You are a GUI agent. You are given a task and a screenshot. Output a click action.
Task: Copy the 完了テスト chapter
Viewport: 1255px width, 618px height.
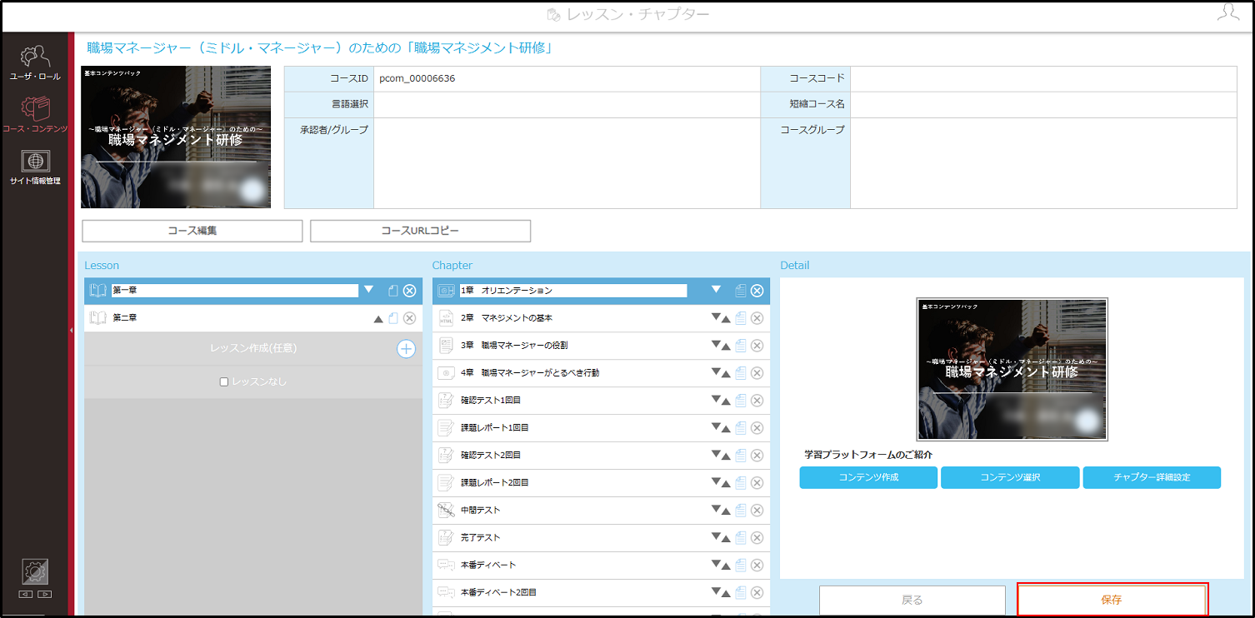(740, 538)
